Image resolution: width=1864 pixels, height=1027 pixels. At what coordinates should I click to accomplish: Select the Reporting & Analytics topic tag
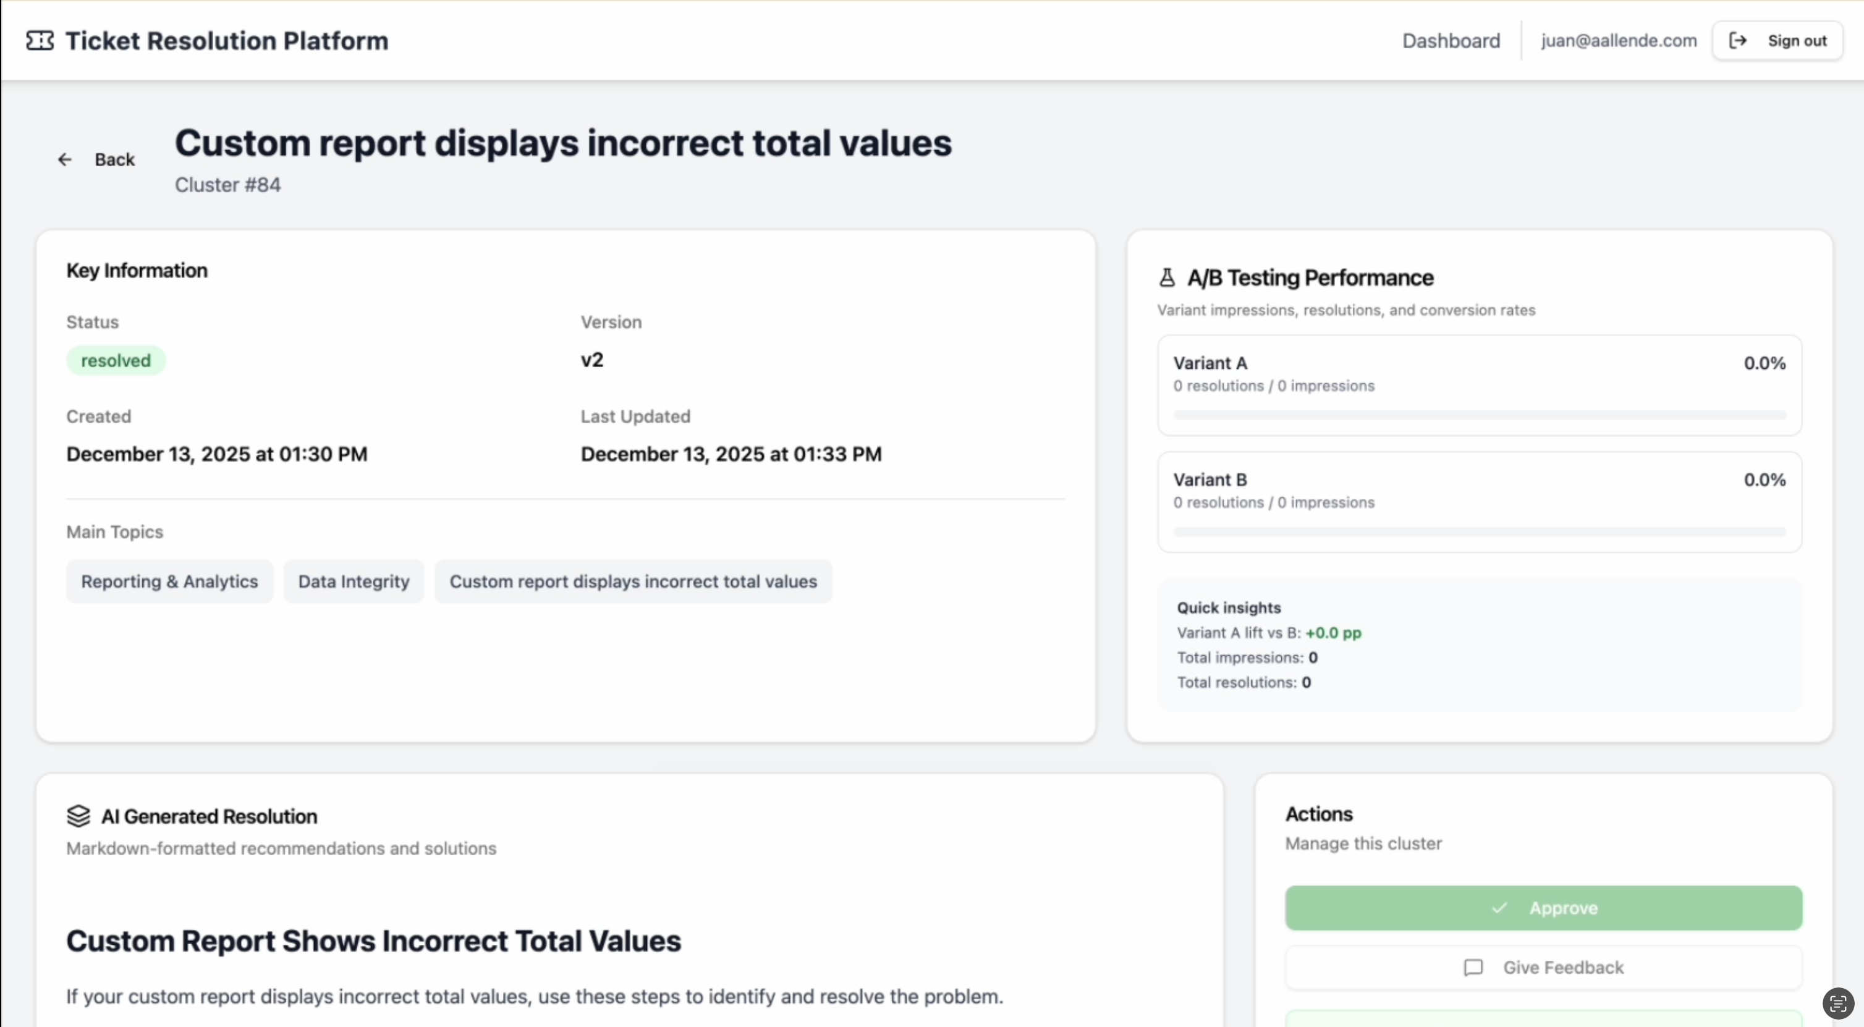click(169, 581)
